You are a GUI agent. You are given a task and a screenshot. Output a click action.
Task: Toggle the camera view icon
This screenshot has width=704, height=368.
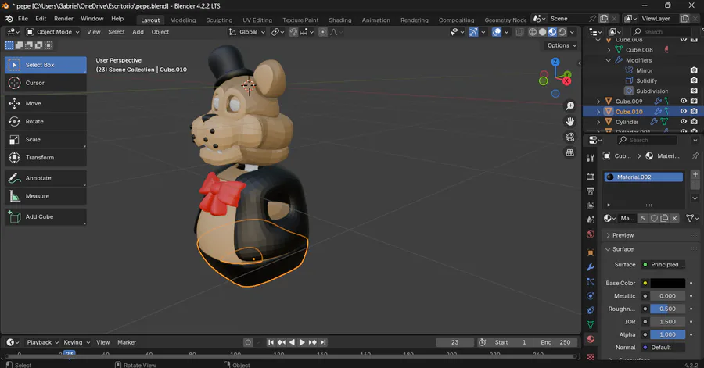pos(569,138)
